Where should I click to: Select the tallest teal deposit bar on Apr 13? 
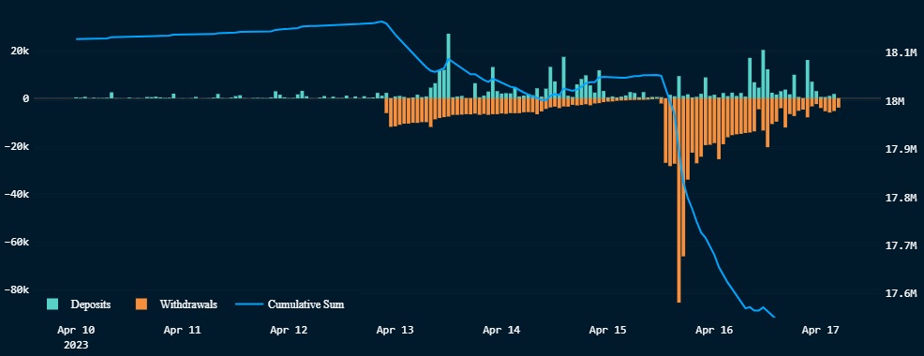(x=449, y=66)
